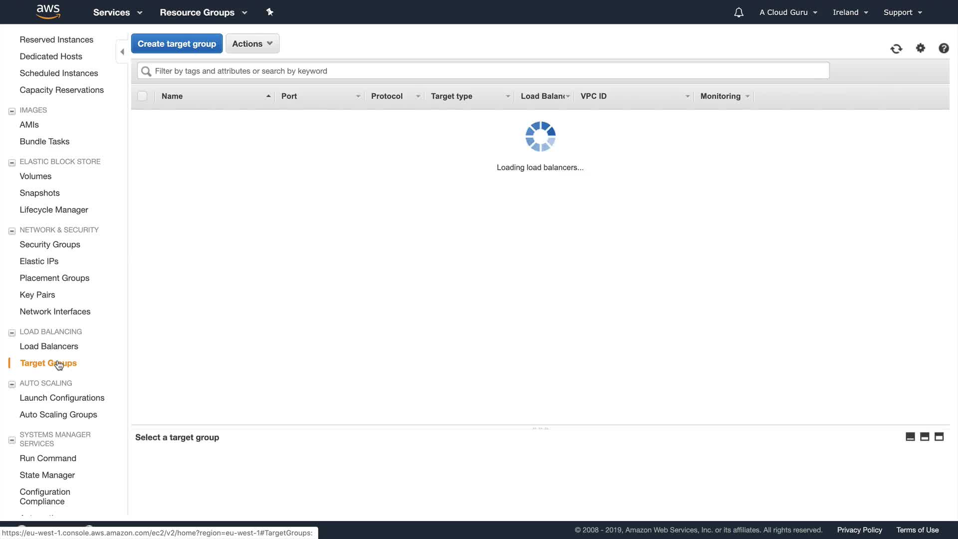
Task: Click Create target group button
Action: (x=177, y=43)
